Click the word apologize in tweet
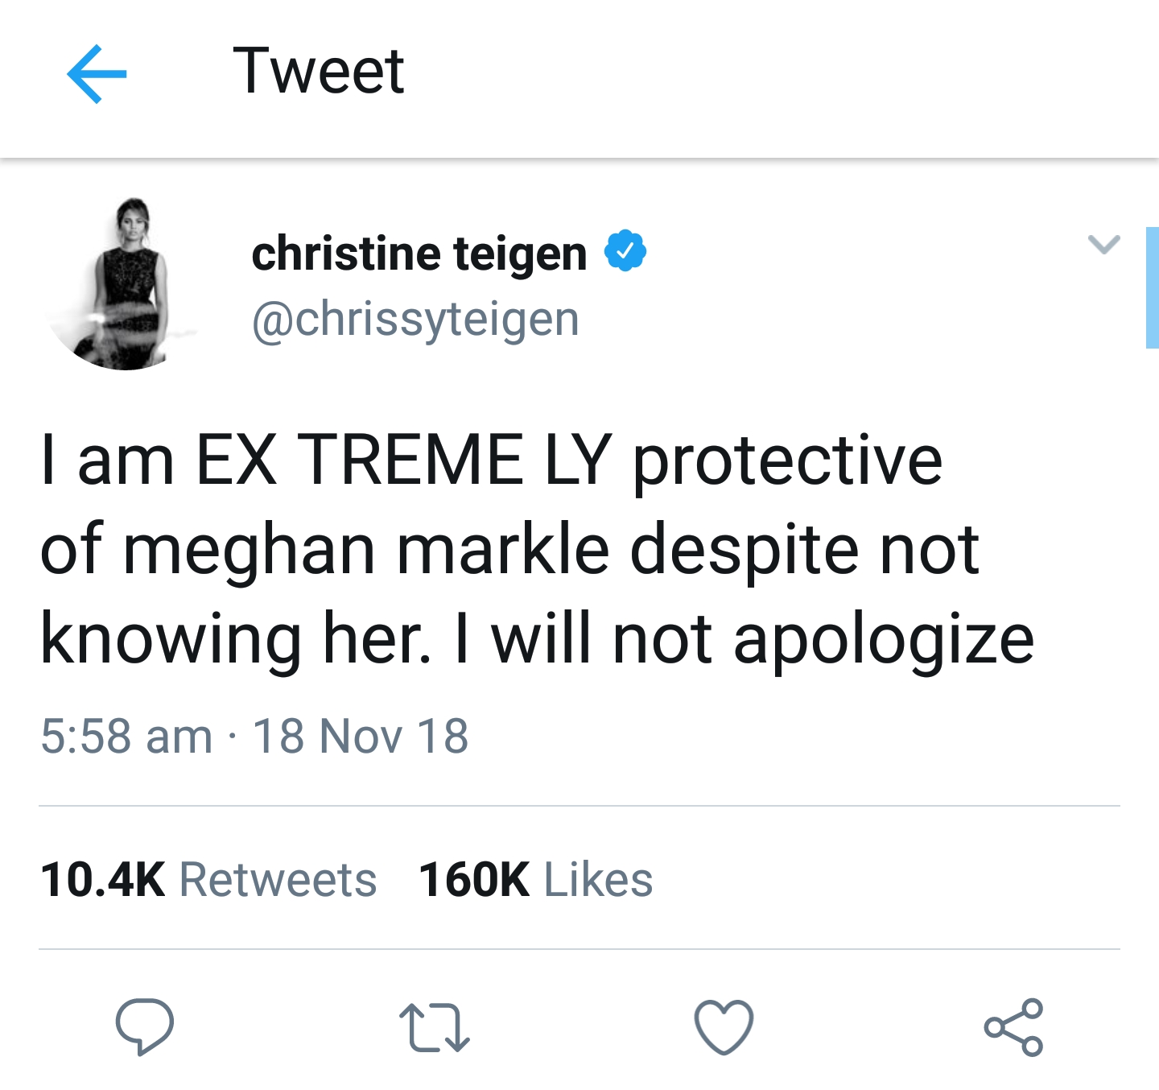 click(884, 640)
